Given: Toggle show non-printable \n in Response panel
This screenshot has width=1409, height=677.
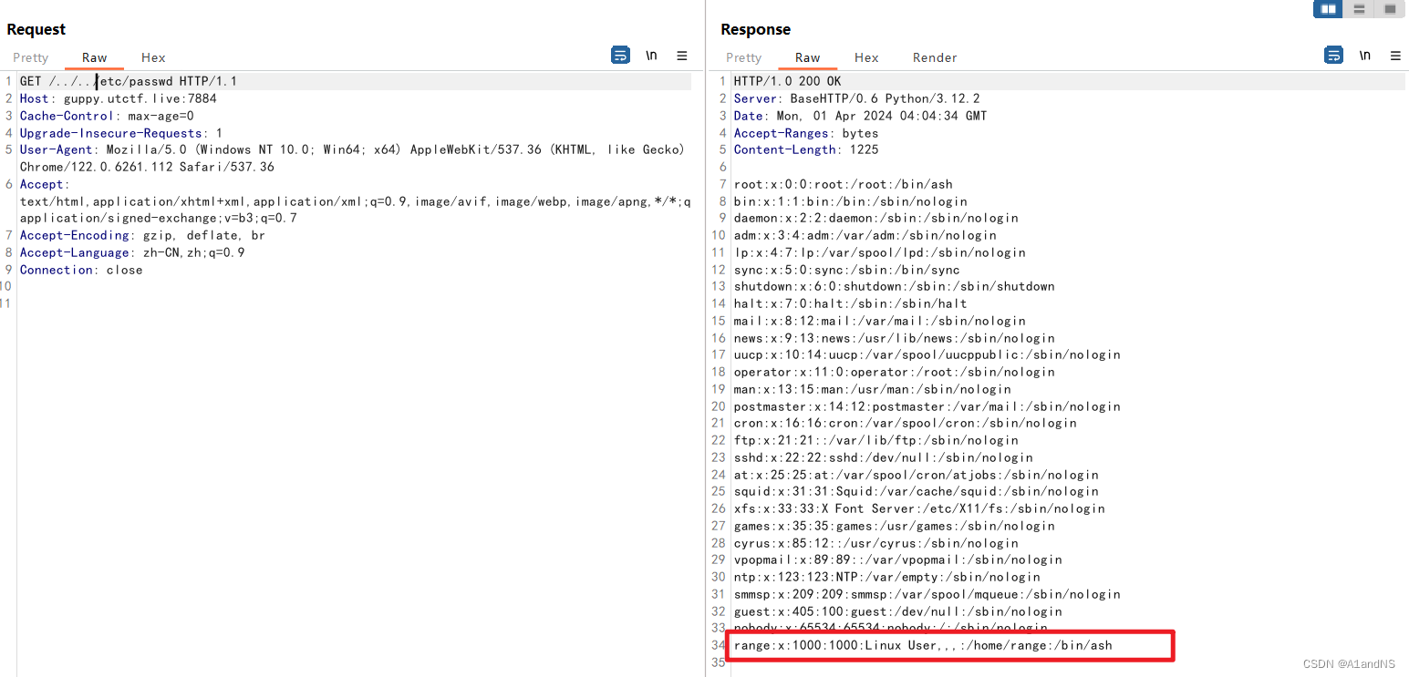Looking at the screenshot, I should click(x=1364, y=56).
